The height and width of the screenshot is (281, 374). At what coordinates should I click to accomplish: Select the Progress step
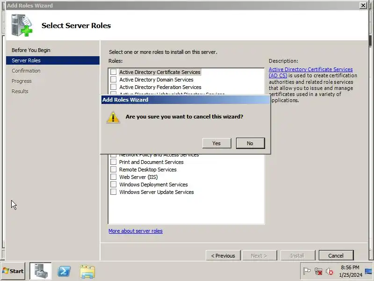[x=22, y=81]
